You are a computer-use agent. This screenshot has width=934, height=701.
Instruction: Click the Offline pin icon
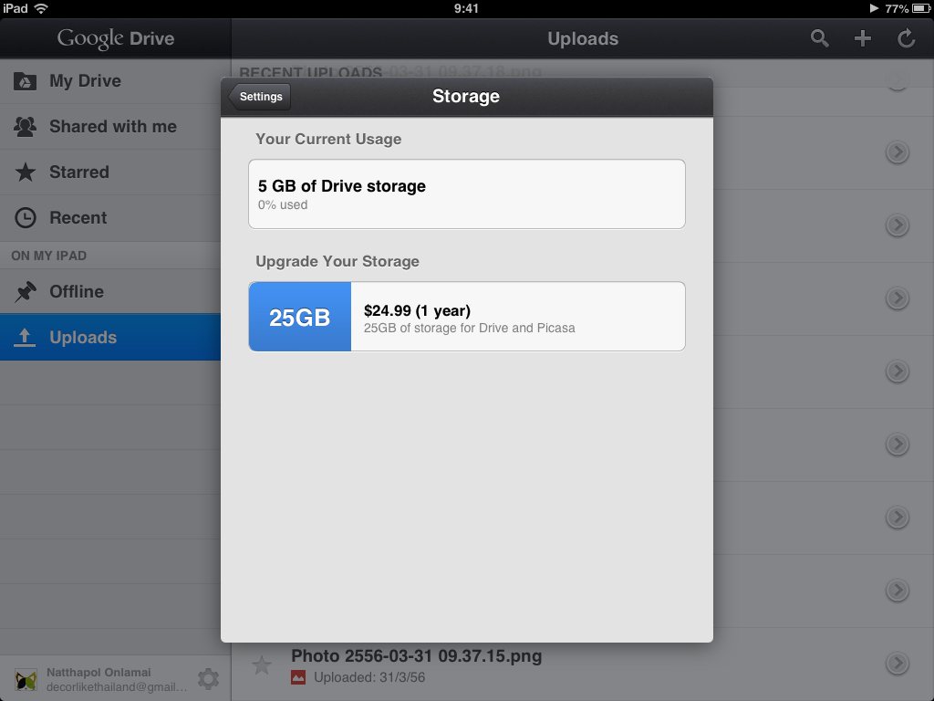25,291
